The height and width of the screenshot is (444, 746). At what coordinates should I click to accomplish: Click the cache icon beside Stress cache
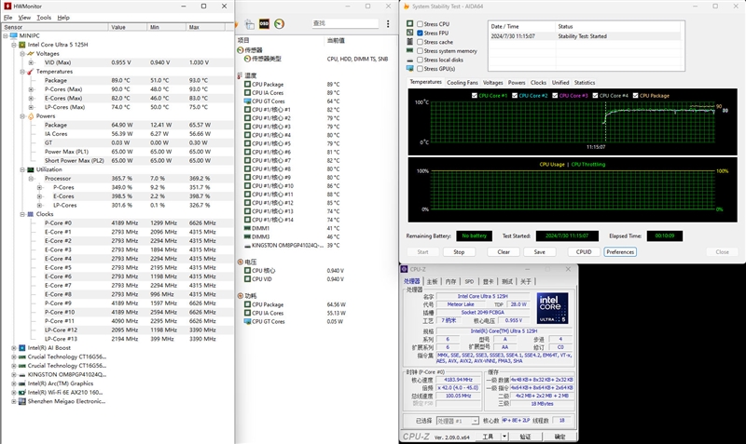click(409, 42)
